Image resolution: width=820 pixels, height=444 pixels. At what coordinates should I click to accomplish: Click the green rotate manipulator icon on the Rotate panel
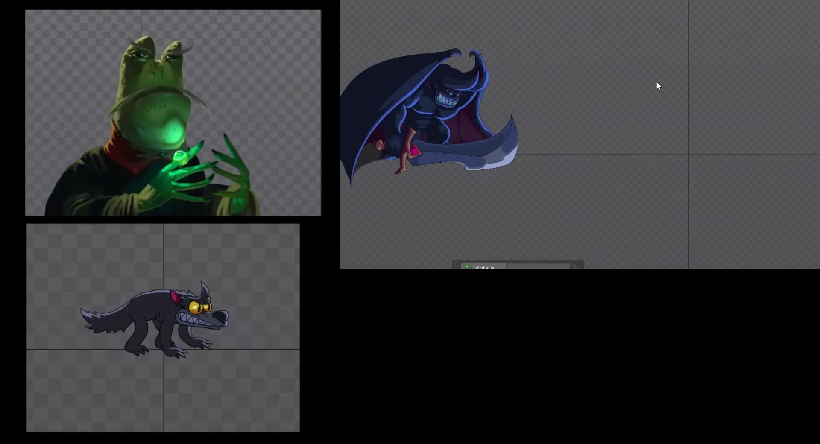tap(468, 267)
